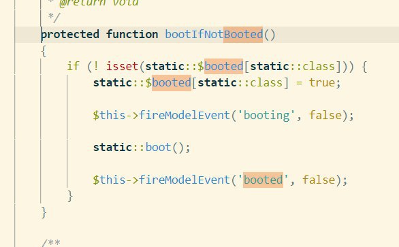Click fireModelEvent on the 'booting' line
The image size is (399, 247).
coord(185,115)
